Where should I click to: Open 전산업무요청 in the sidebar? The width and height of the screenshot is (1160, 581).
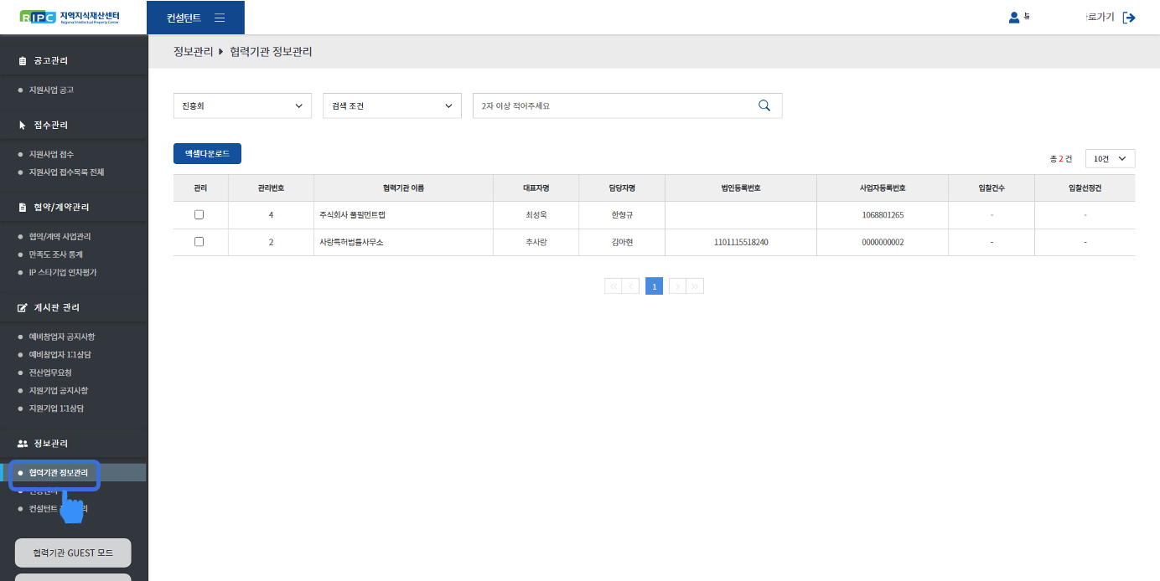pos(50,373)
